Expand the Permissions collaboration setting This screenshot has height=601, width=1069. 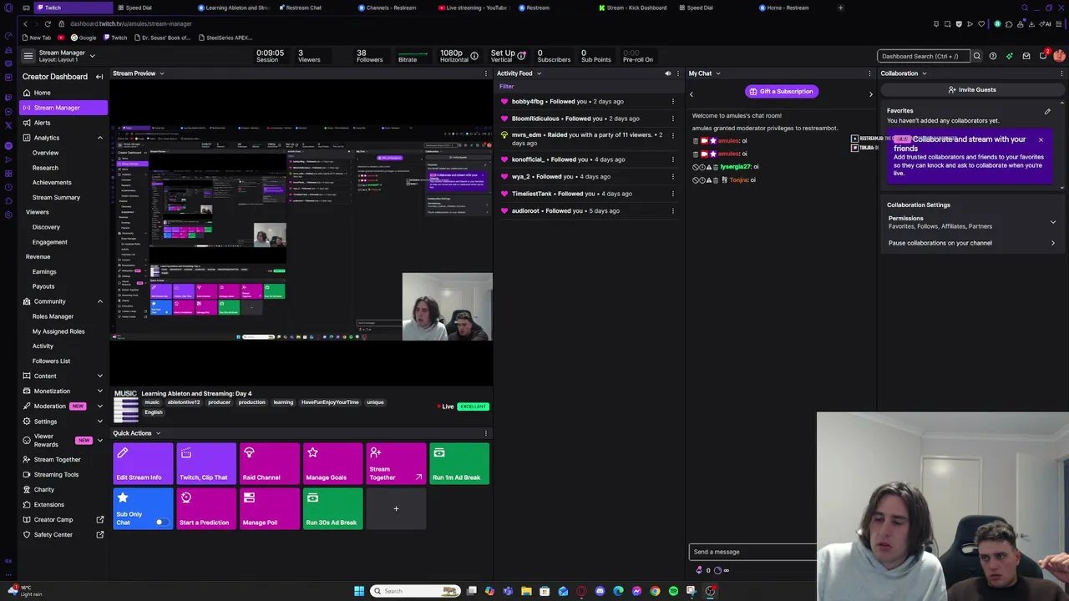(x=972, y=222)
